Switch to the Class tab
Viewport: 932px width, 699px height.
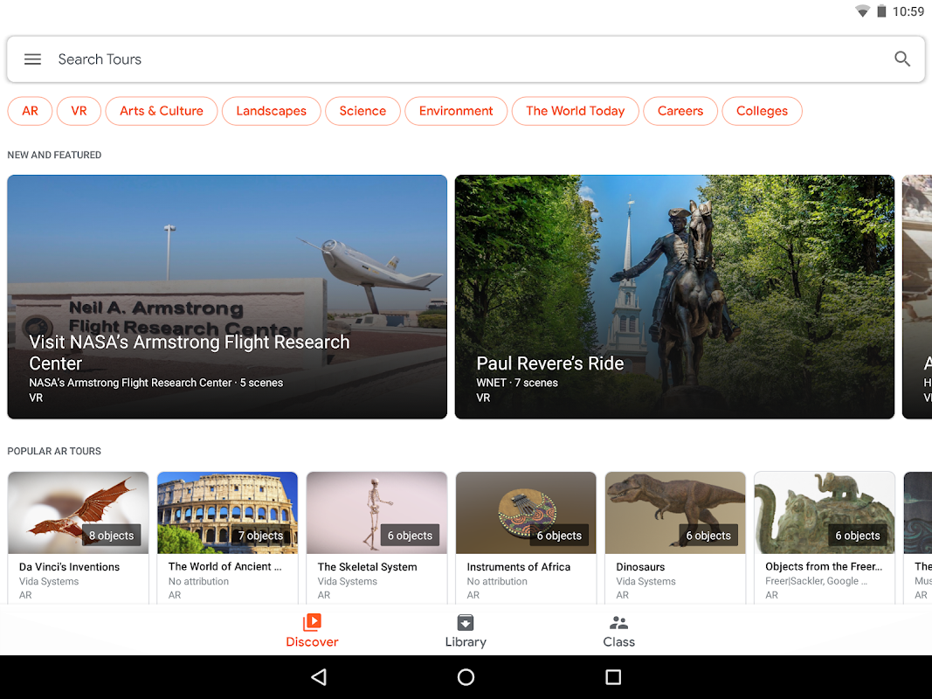618,631
